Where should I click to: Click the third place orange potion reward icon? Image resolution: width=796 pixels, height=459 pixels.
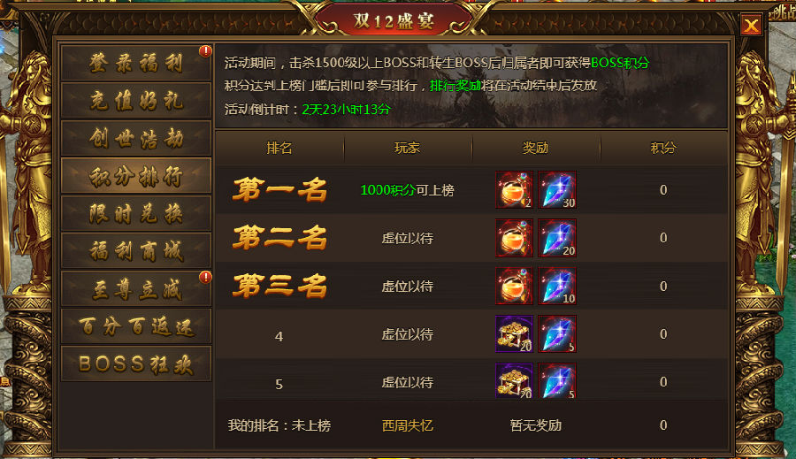pos(514,286)
